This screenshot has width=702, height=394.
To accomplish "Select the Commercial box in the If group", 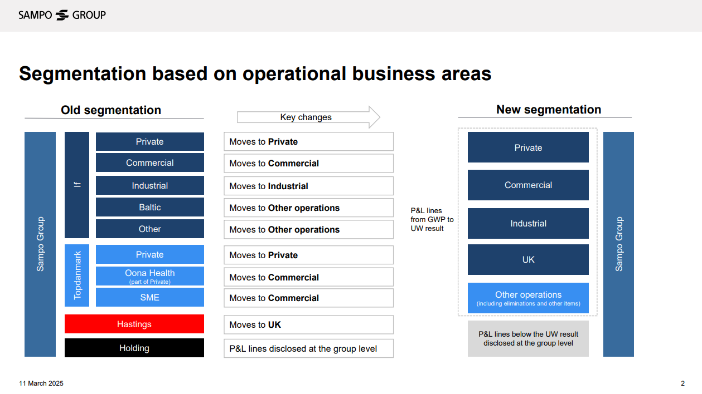I will click(150, 162).
